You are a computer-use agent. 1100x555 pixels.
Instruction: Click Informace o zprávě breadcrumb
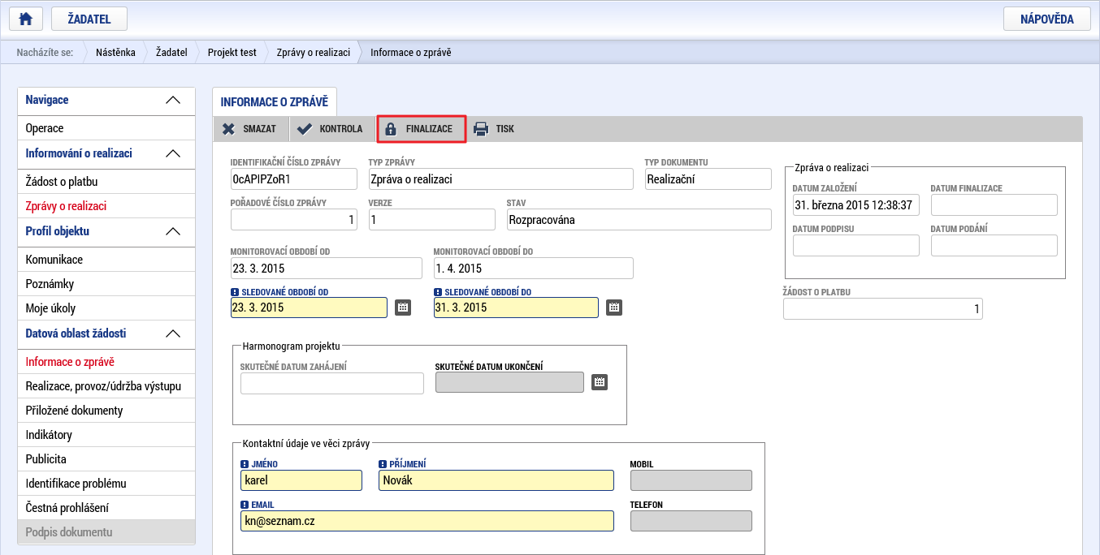coord(410,53)
